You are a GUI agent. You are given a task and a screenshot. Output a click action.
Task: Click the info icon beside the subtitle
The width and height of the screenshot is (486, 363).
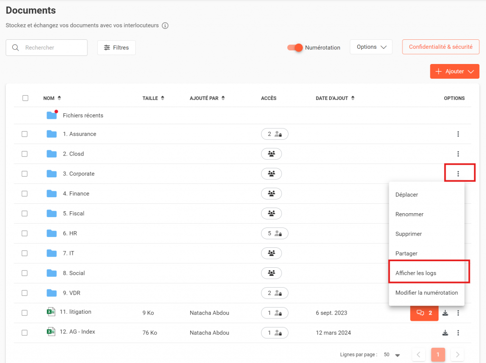[165, 26]
